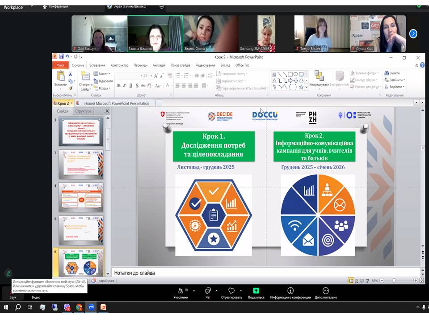Viewport: 429px width, 322px height.
Task: Click the Упорядкувати arrange icon
Action: click(x=319, y=78)
